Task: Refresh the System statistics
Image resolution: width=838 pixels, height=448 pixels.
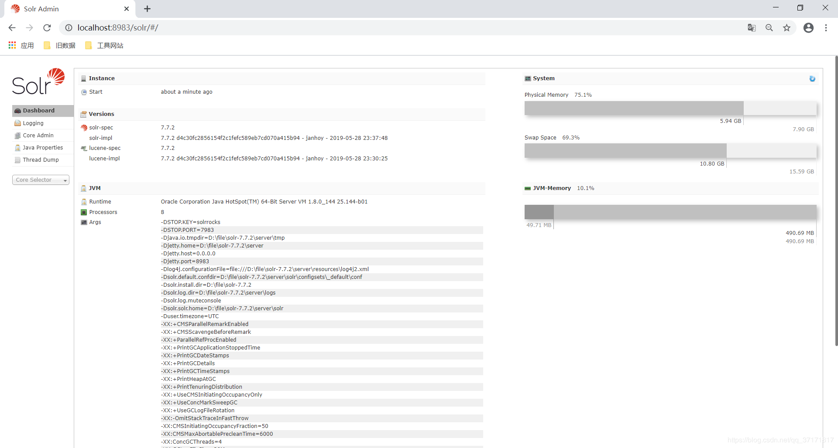Action: 812,79
